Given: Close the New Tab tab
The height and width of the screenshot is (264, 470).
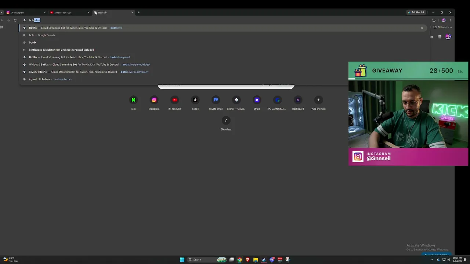Looking at the screenshot, I should click(x=132, y=12).
